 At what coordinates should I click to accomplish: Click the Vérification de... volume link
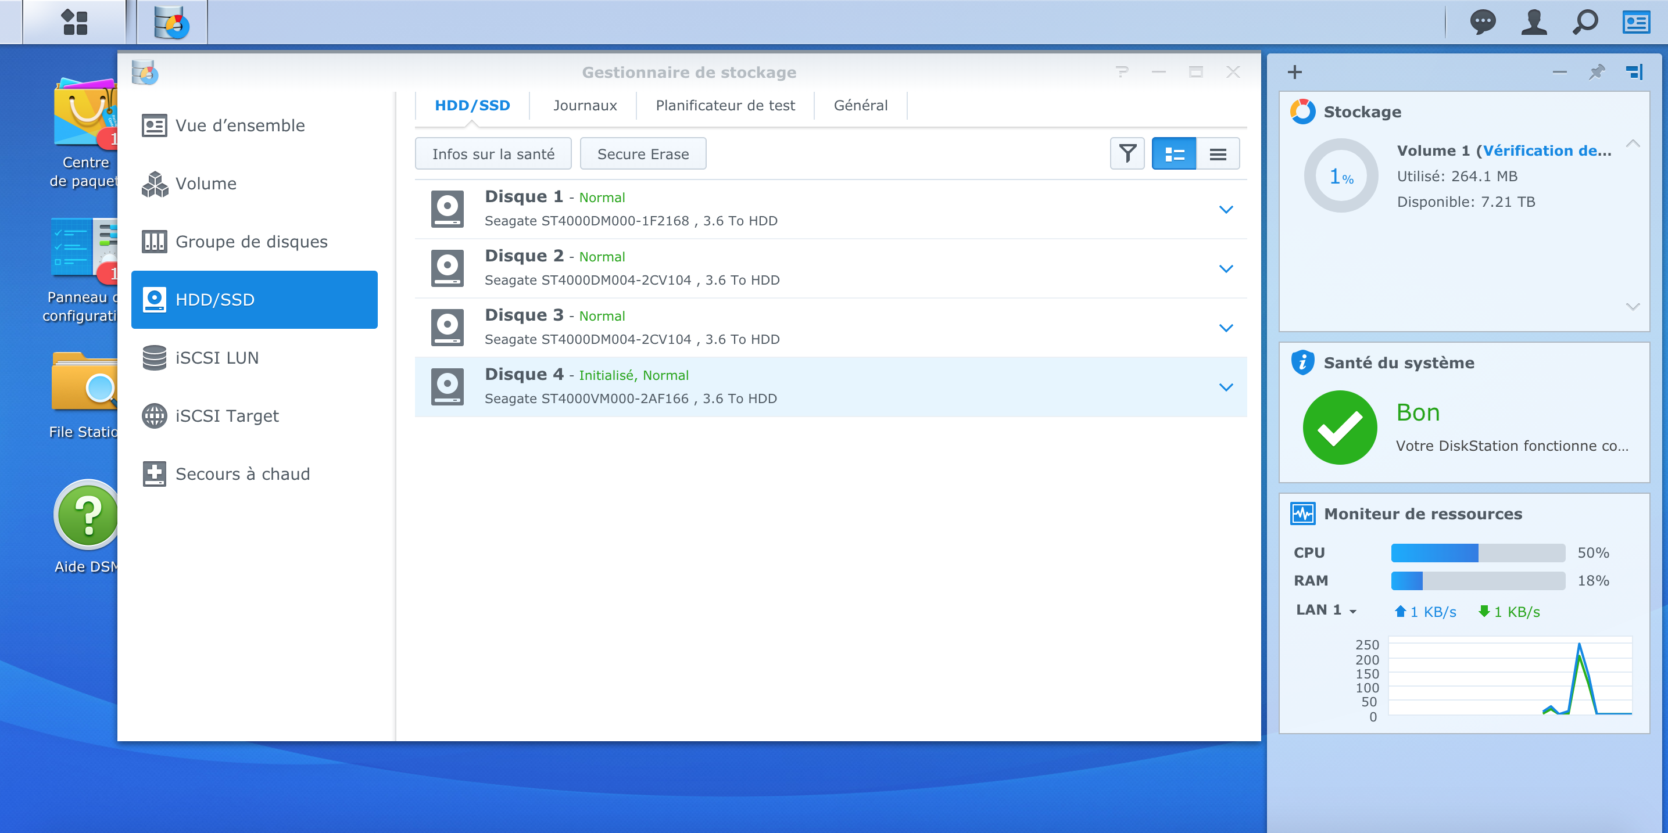(1547, 150)
